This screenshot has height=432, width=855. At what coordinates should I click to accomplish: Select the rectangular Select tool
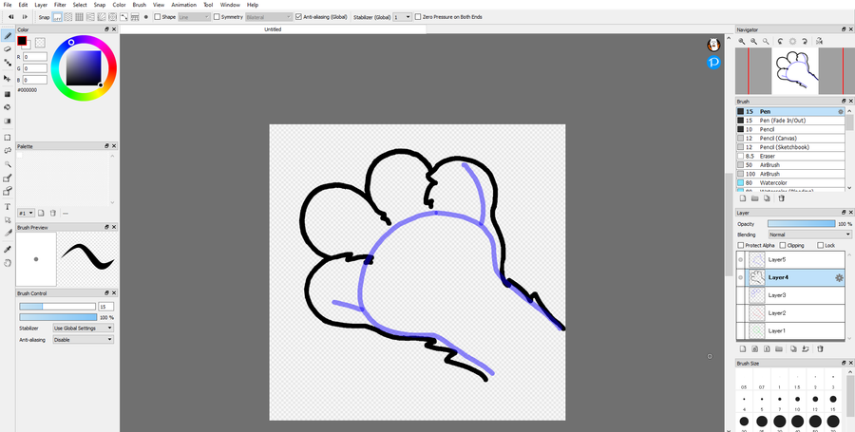8,138
